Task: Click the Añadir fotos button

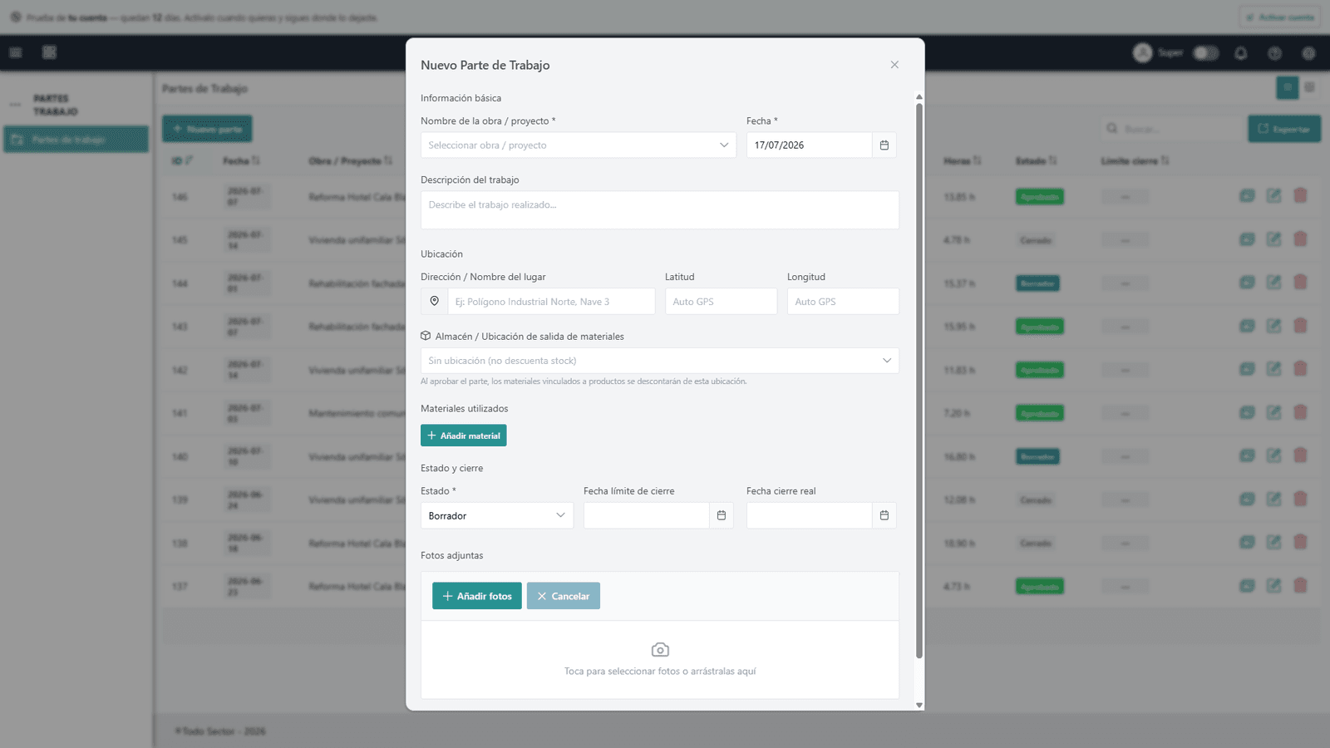Action: point(477,596)
